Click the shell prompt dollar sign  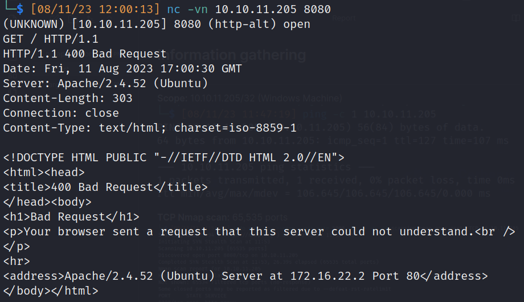coord(19,10)
